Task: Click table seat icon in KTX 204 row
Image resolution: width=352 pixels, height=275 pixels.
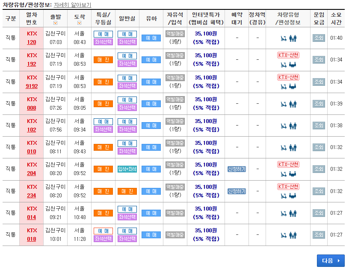Action: [x=293, y=174]
